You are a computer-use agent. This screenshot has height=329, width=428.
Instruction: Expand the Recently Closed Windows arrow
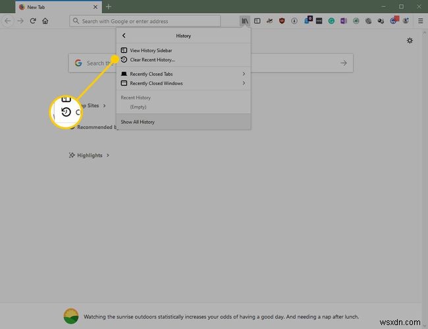click(244, 83)
